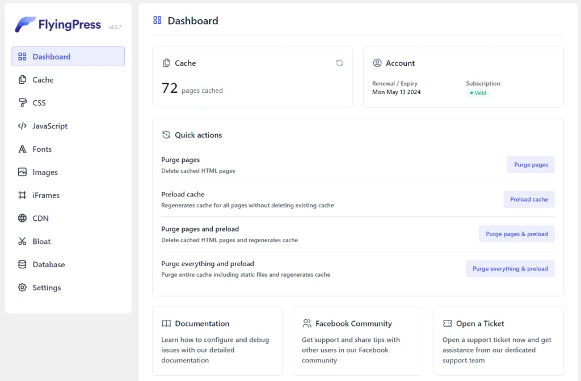Viewport: 581px width, 381px height.
Task: Visit the Facebook Community card
Action: [x=357, y=341]
